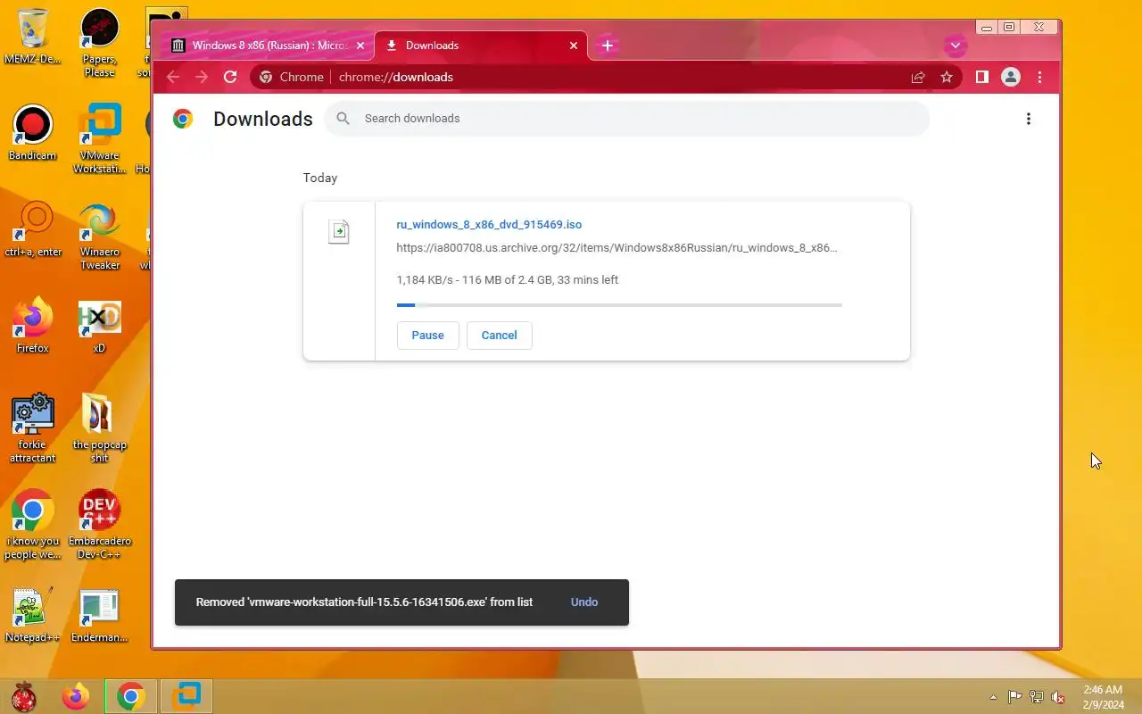Open Chrome's three-dot main menu
The height and width of the screenshot is (714, 1142).
pyautogui.click(x=1039, y=77)
